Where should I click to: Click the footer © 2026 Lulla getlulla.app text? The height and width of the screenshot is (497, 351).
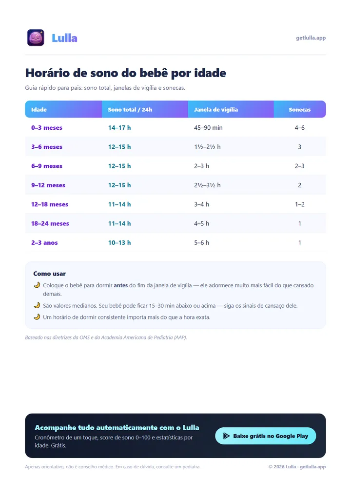(x=297, y=467)
